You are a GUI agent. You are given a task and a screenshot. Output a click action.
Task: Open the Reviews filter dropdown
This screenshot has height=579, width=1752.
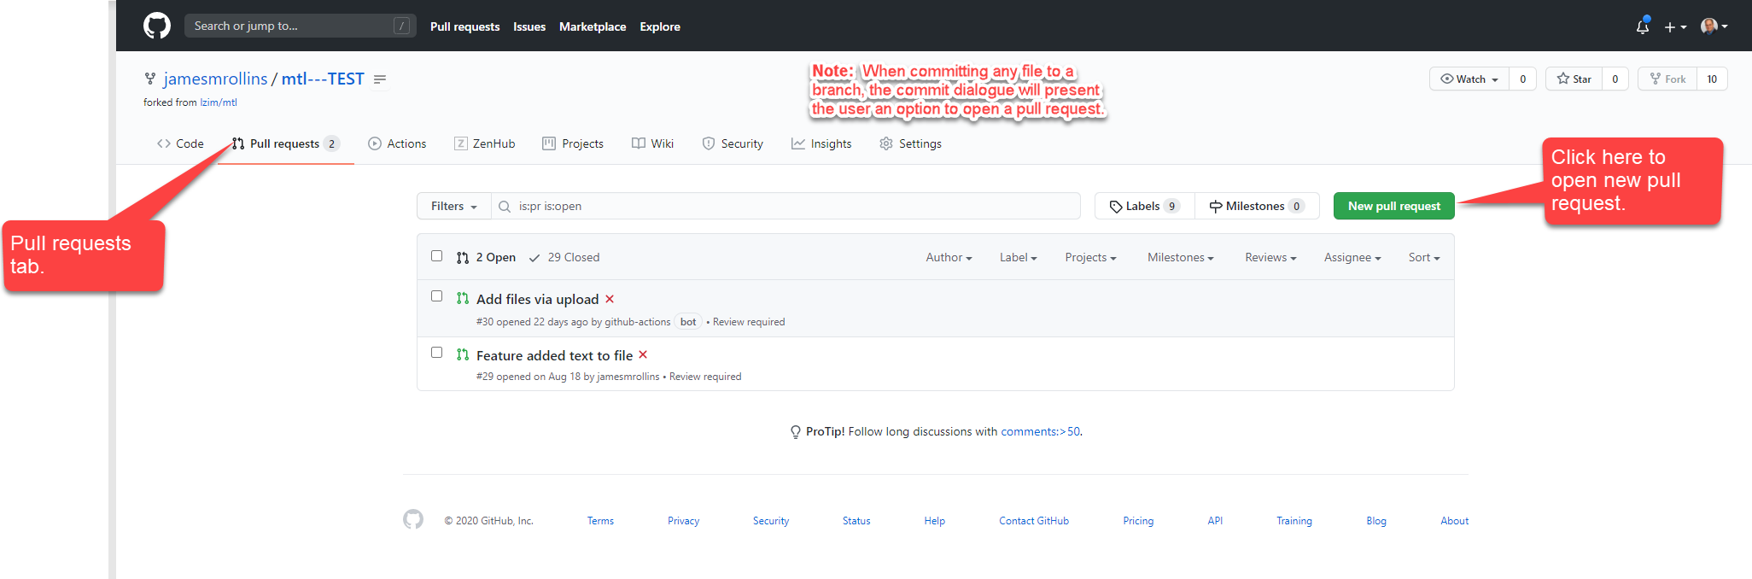click(1270, 257)
